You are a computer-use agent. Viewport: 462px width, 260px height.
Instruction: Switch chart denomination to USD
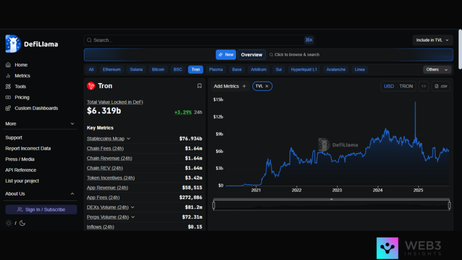pos(388,86)
